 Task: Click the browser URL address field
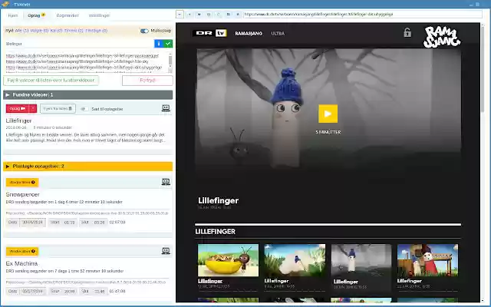pos(363,15)
